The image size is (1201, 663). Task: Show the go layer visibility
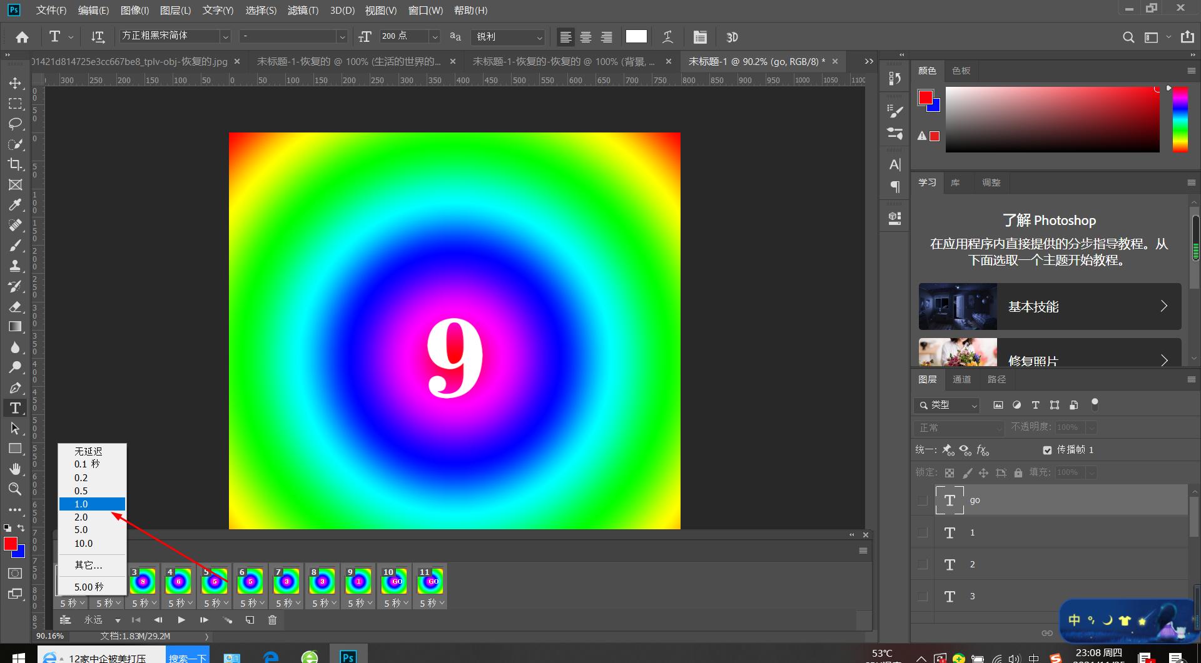click(x=922, y=500)
